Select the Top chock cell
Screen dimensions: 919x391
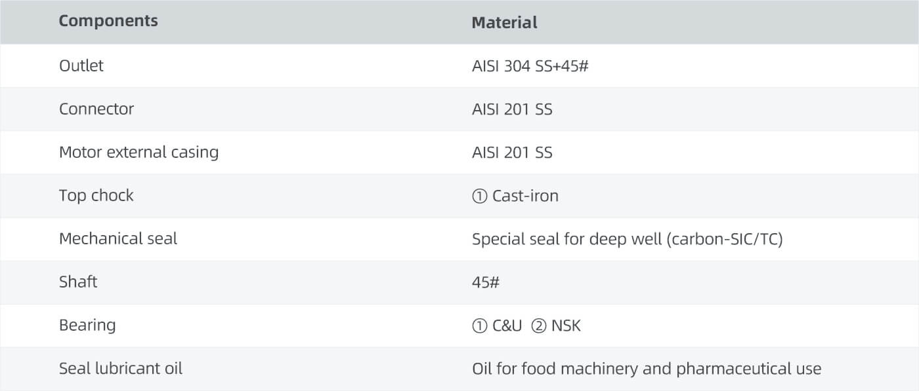tap(96, 196)
